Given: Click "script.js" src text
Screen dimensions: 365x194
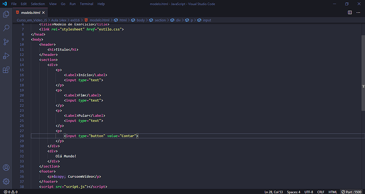Looking at the screenshot, I should coord(76,187).
